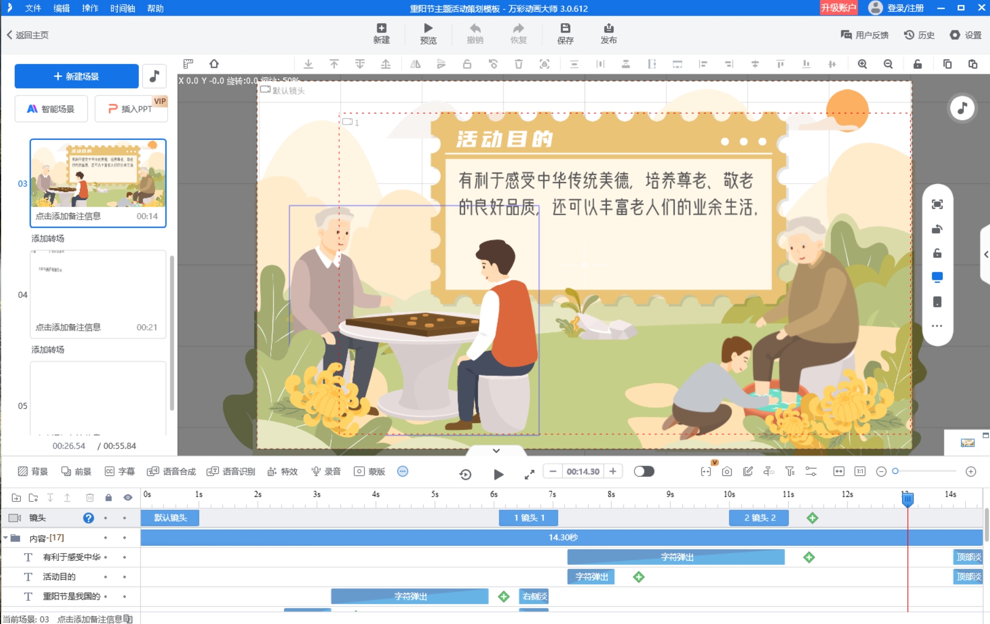Click the blue monitor icon in right floating toolbar
990x624 pixels.
coord(937,278)
